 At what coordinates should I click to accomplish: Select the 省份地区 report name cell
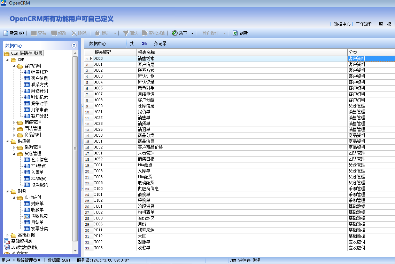coord(242,218)
